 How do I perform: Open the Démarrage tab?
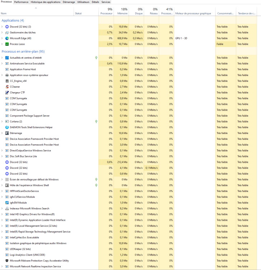point(69,2)
